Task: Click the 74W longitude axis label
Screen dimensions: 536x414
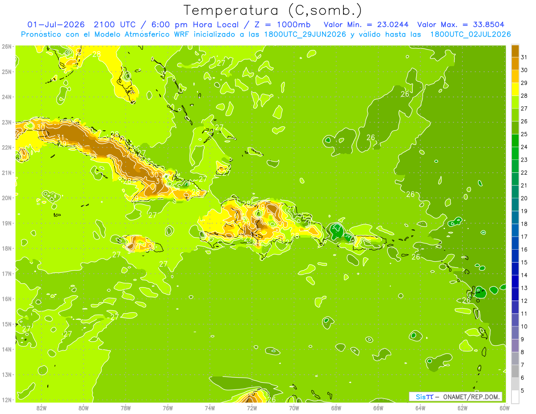Action: [x=209, y=408]
